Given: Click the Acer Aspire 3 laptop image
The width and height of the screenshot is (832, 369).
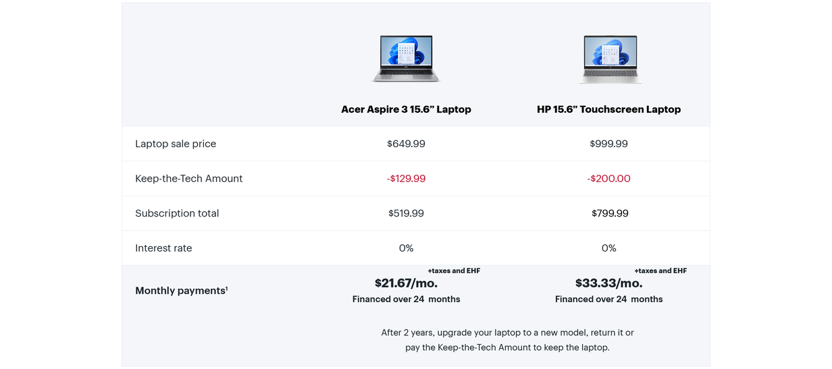Looking at the screenshot, I should [x=406, y=59].
